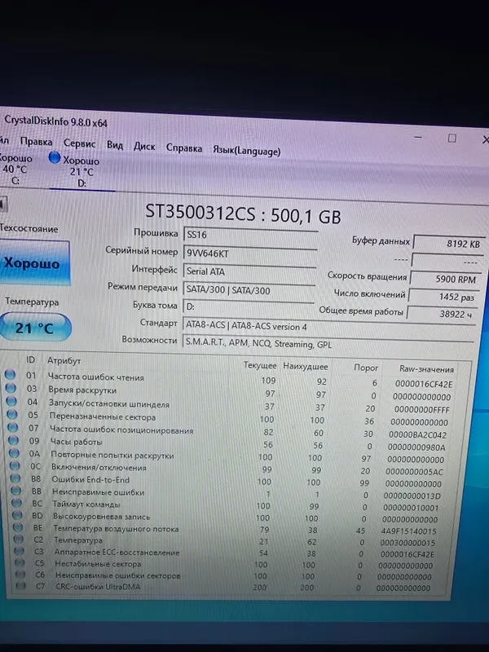The height and width of the screenshot is (652, 489).
Task: Click the ST3500312CS : 500,1 GB title
Action: (x=243, y=214)
